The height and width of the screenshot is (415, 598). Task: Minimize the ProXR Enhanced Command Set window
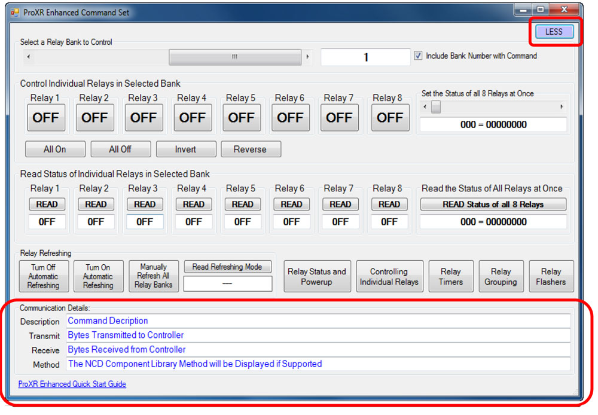click(x=523, y=10)
